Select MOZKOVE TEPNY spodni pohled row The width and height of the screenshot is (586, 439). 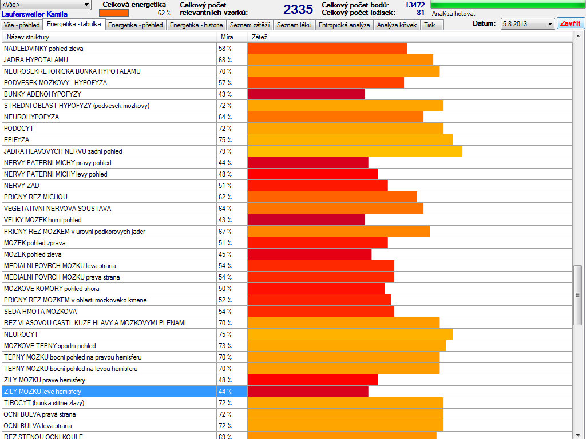pyautogui.click(x=287, y=346)
